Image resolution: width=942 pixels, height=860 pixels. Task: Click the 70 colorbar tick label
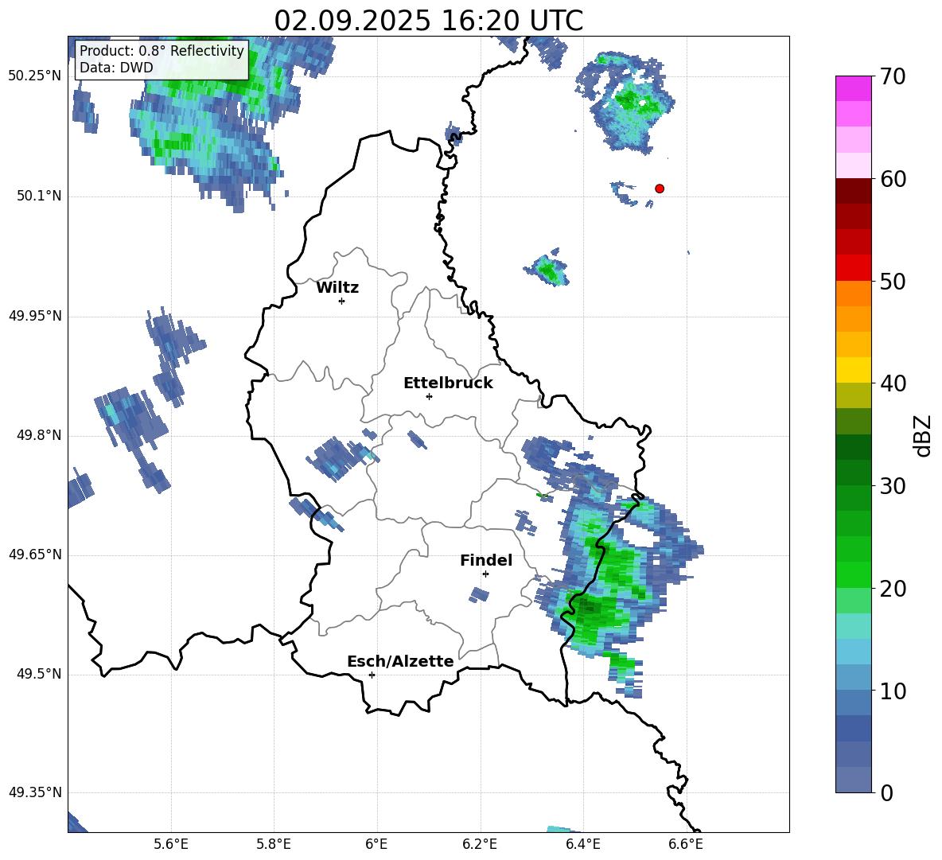pyautogui.click(x=892, y=77)
